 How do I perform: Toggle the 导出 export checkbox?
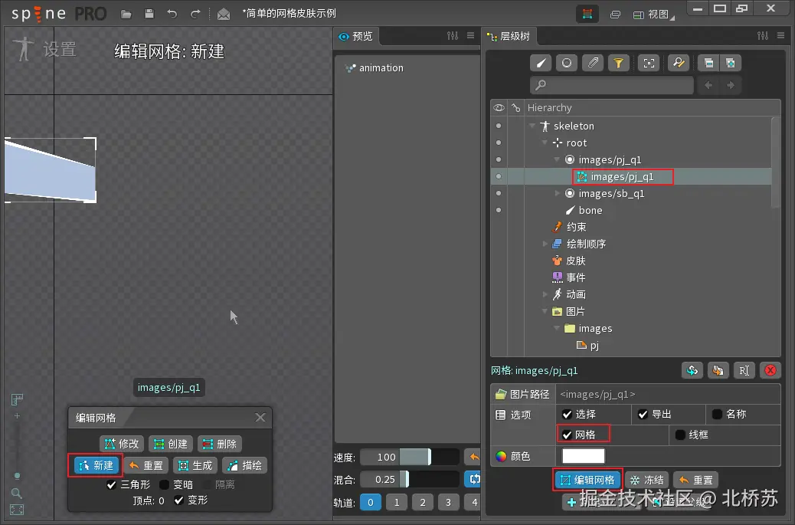643,415
